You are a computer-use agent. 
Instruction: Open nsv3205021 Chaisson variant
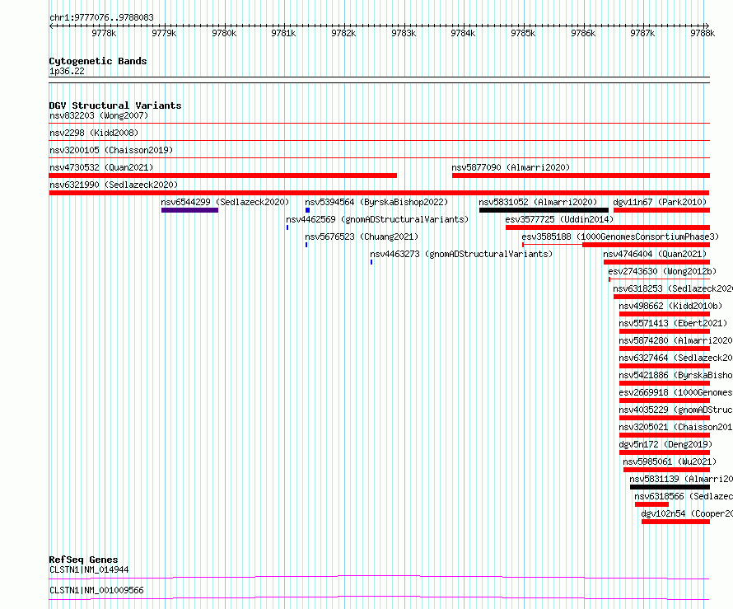675,427
